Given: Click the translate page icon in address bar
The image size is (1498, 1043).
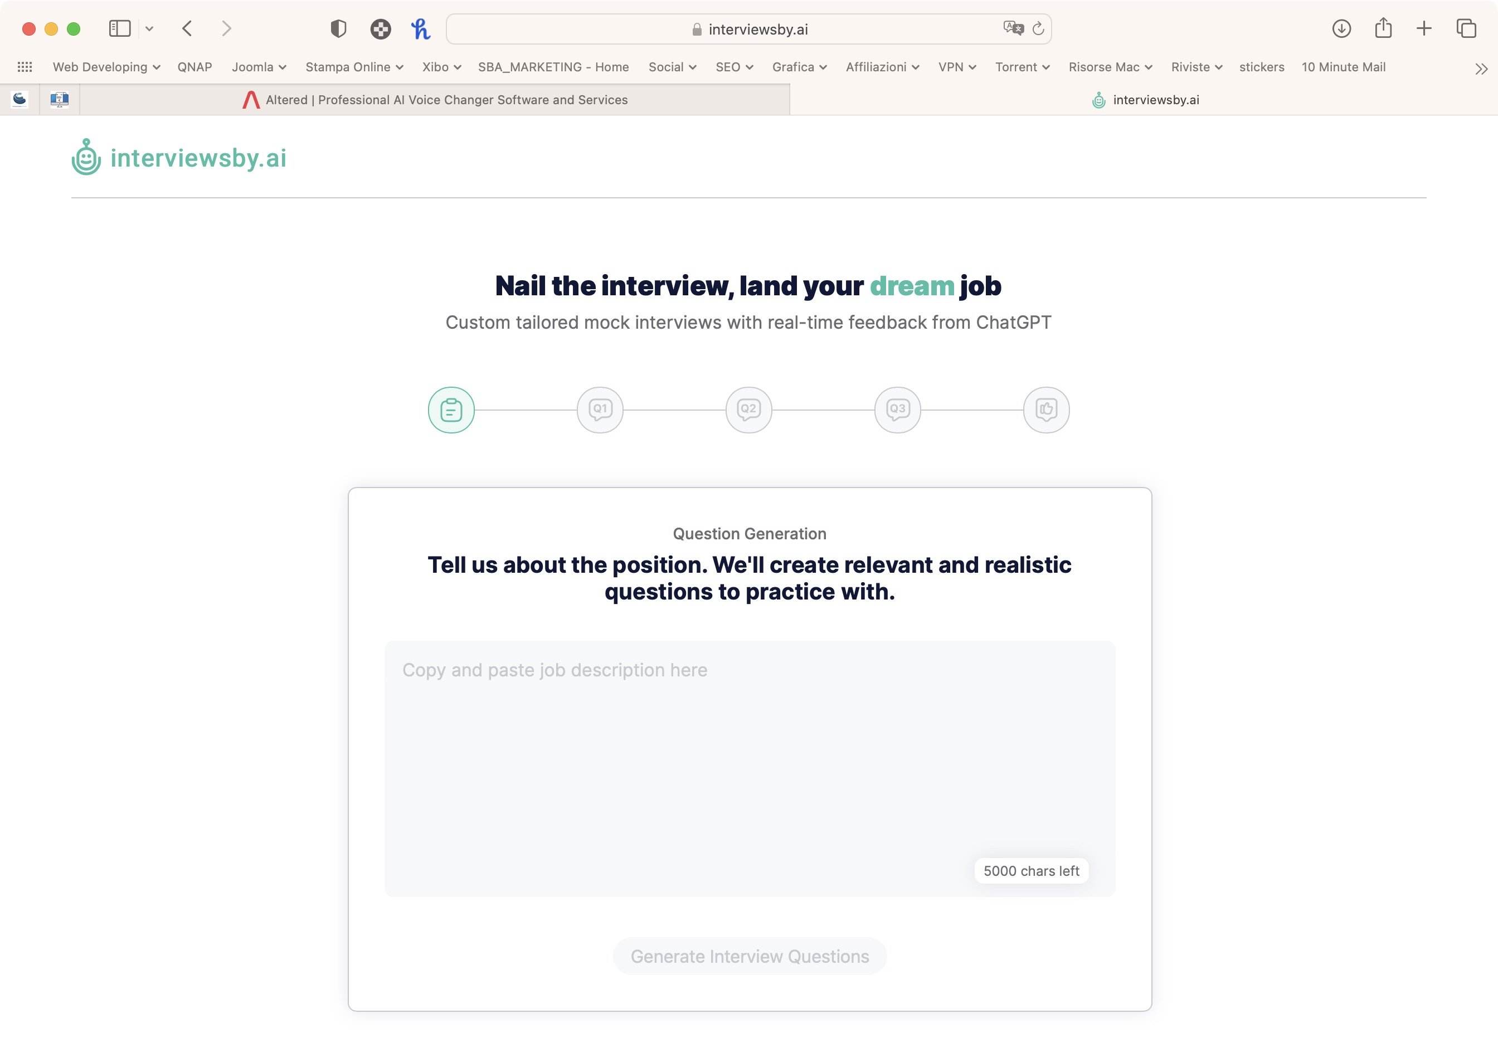Looking at the screenshot, I should click(1013, 28).
